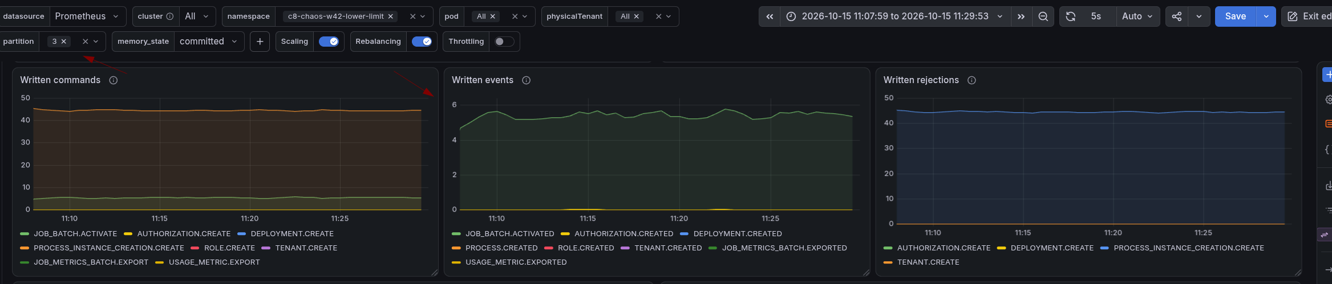Clear physicalTenant selections
Screen dimensions: 1332x284
coord(658,17)
